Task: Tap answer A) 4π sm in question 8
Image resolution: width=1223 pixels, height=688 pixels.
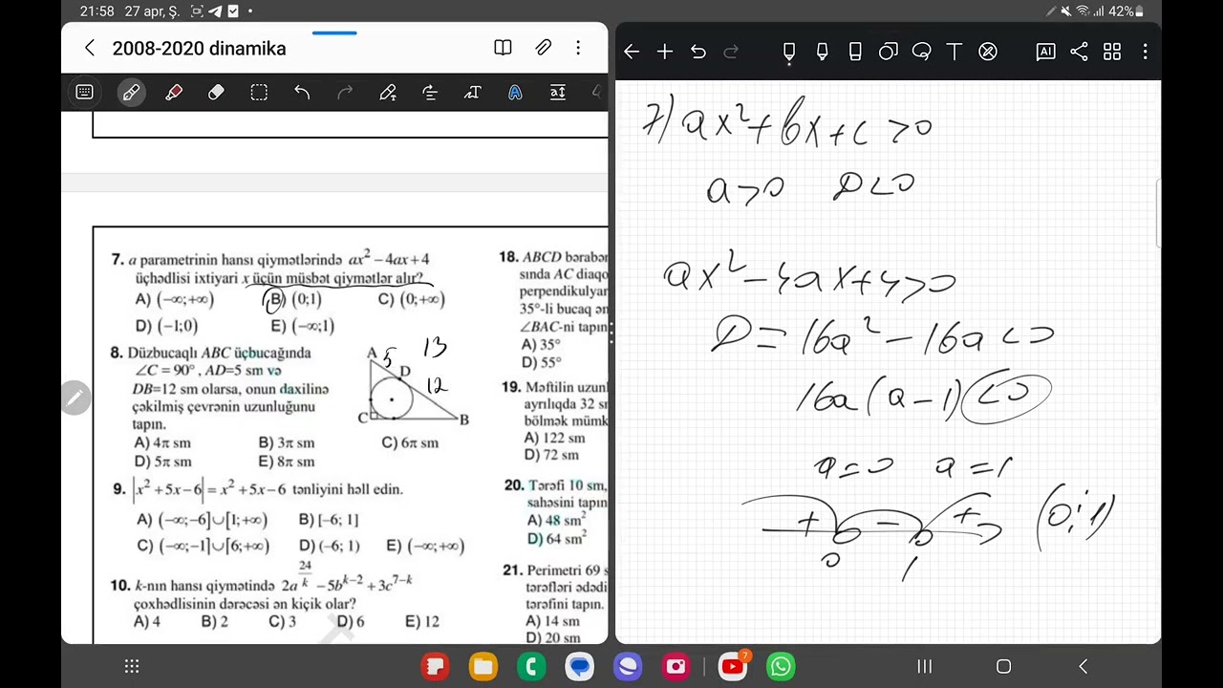Action: pos(163,442)
